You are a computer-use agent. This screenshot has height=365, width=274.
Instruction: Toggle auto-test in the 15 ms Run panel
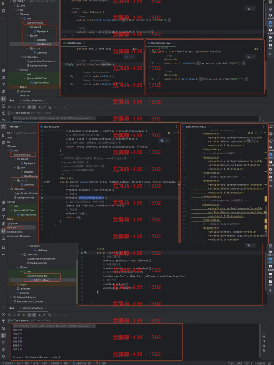(19, 315)
